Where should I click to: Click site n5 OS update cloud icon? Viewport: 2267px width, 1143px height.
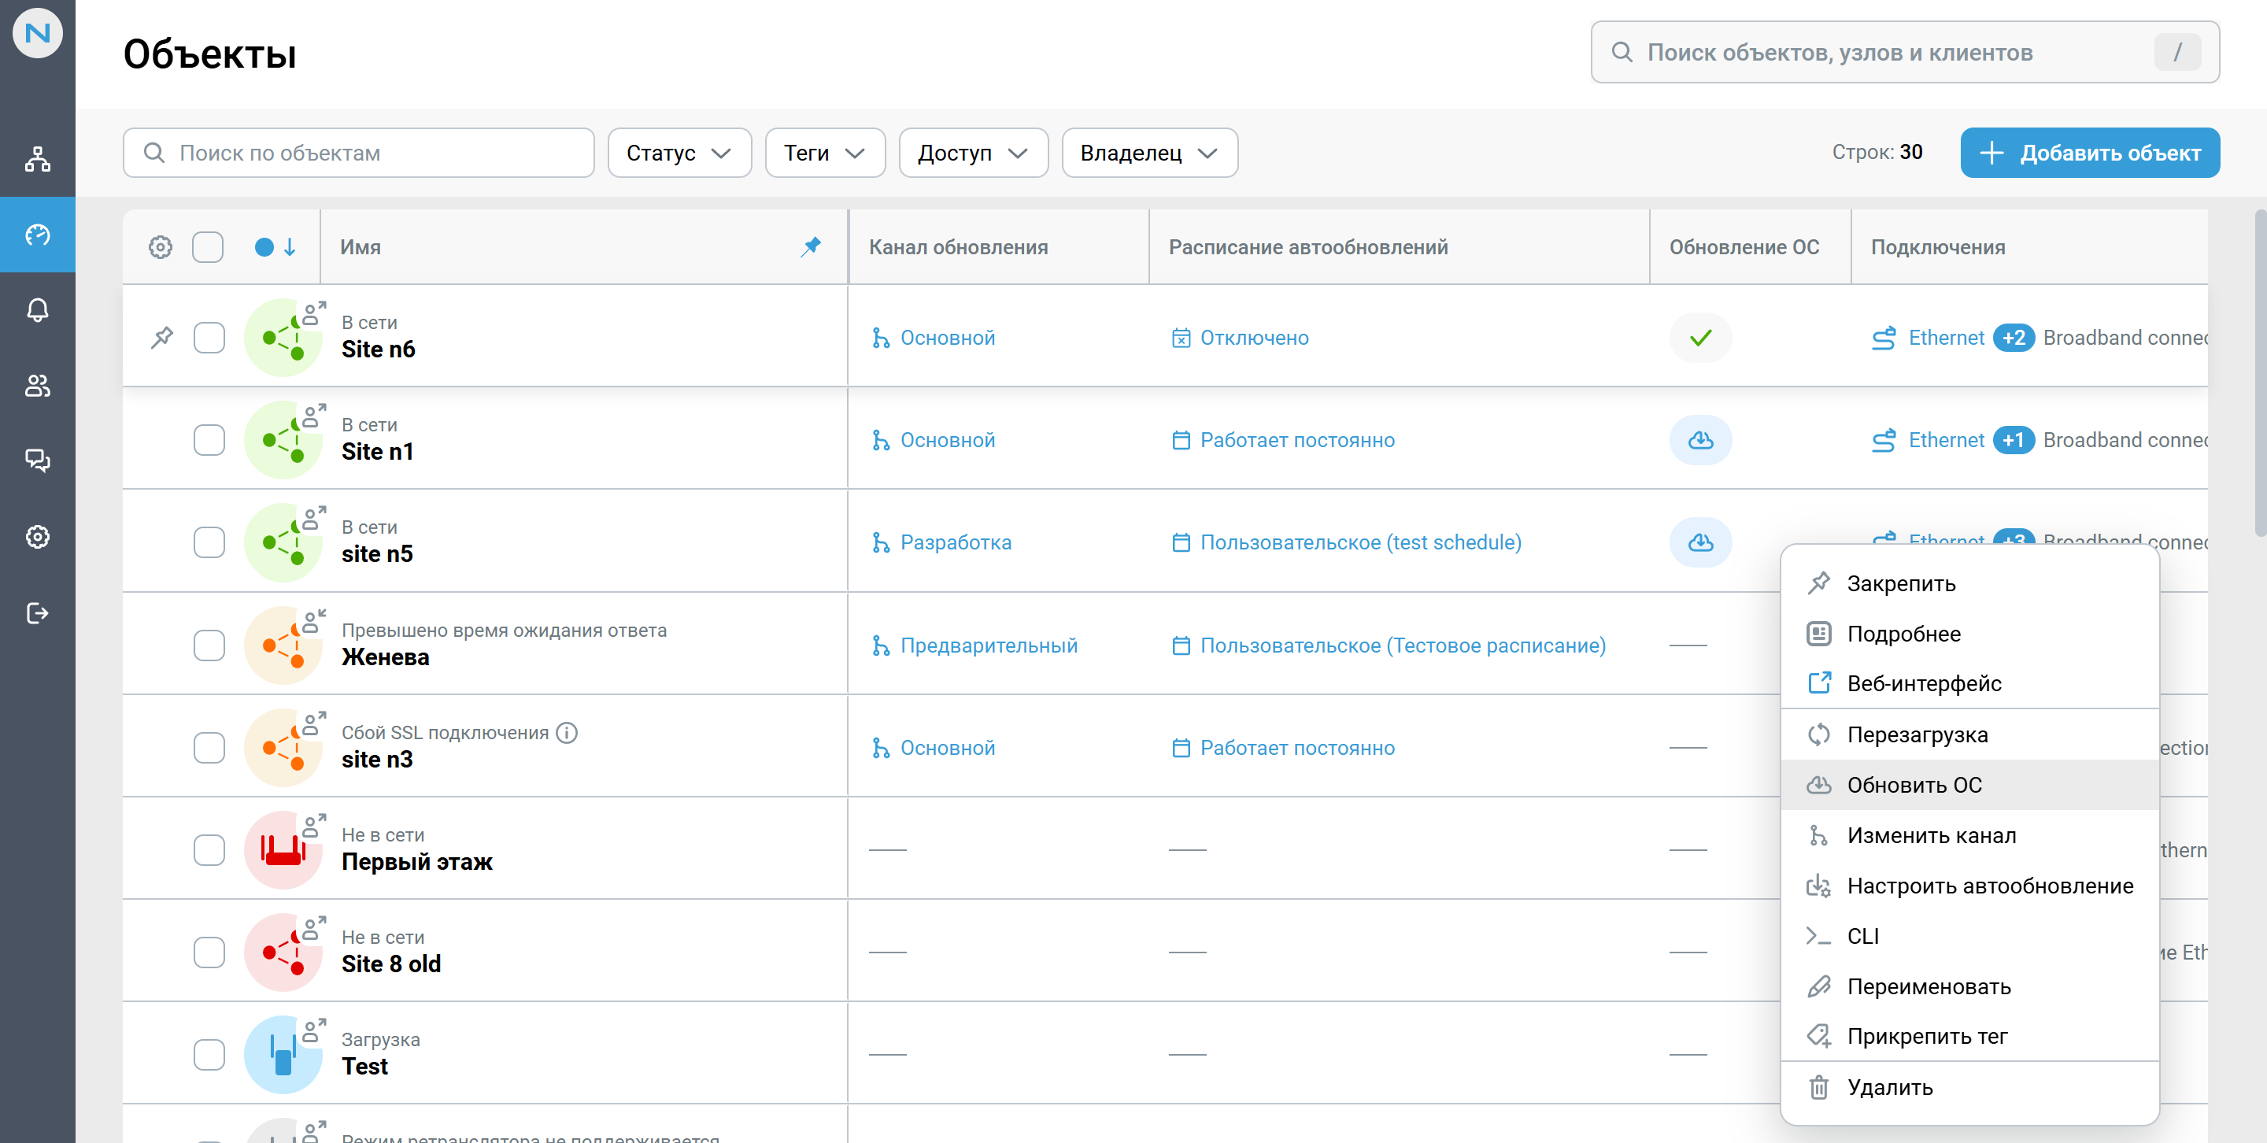pyautogui.click(x=1700, y=542)
